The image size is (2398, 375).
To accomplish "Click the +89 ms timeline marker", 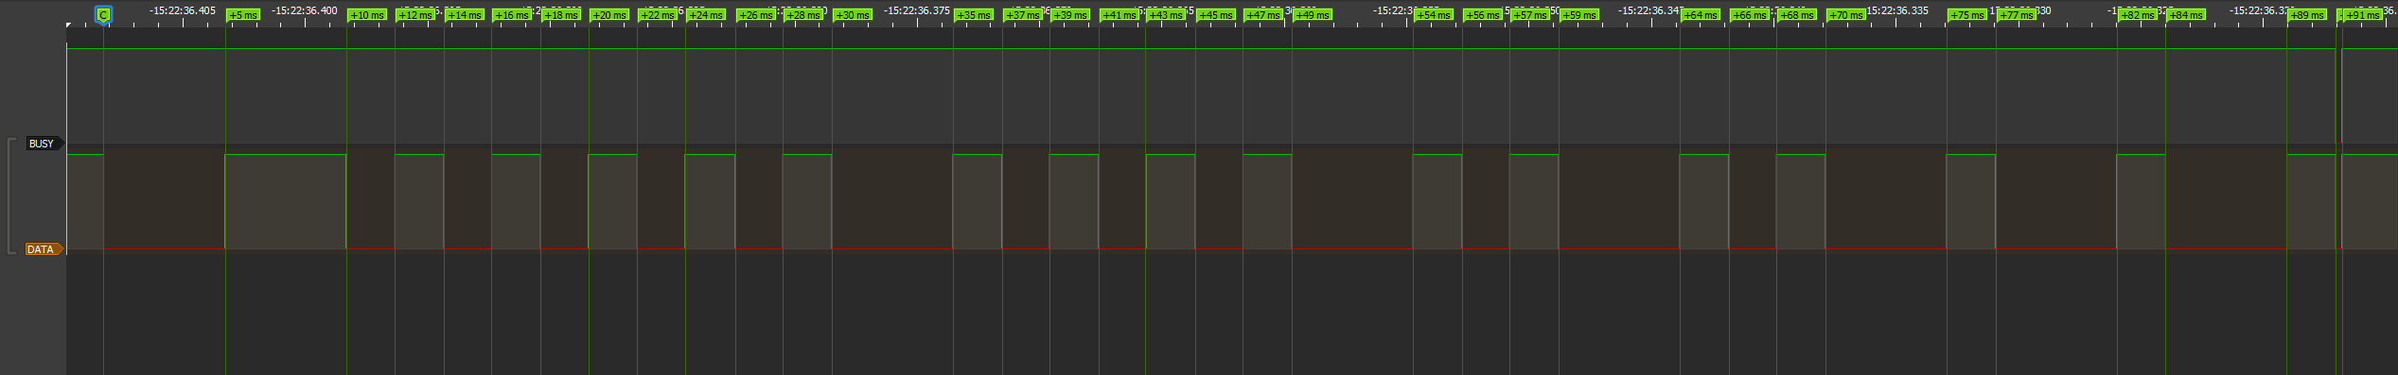I will pyautogui.click(x=2307, y=15).
